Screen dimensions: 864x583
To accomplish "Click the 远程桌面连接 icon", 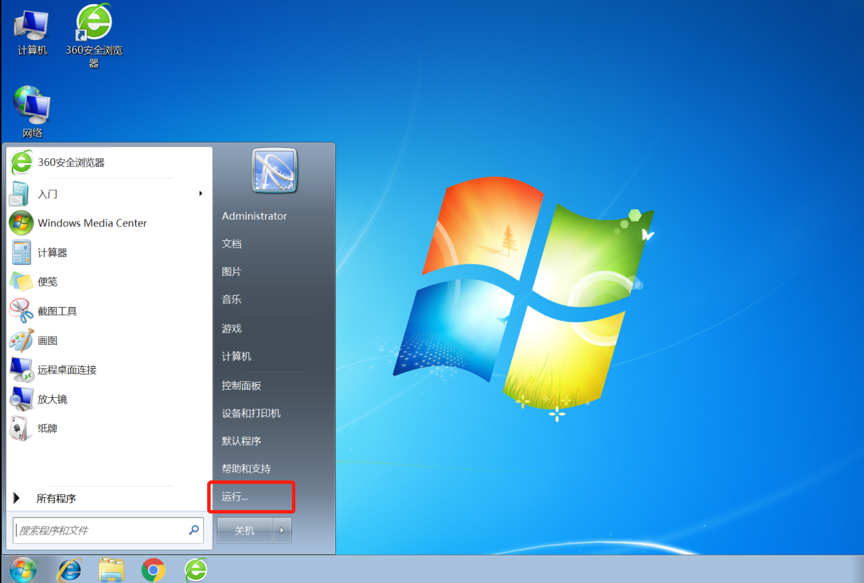I will pyautogui.click(x=21, y=370).
